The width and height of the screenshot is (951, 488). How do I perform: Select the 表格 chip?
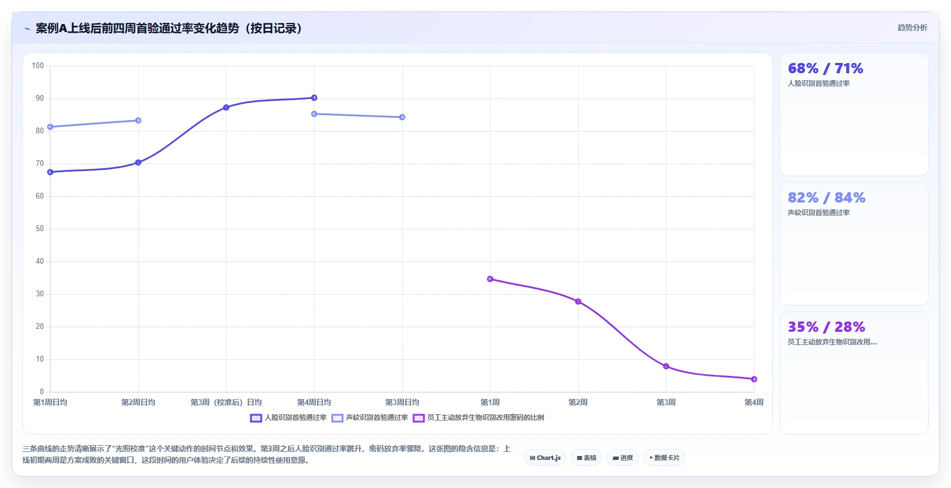[587, 458]
